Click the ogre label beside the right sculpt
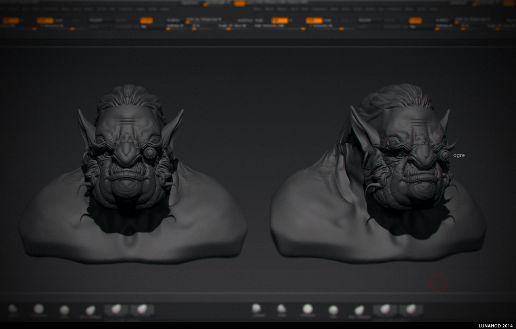Viewport: 516px width, 329px height. [x=459, y=155]
